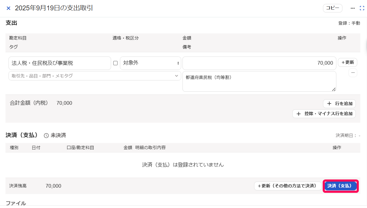
Task: Click the 未決済 status clock icon
Action: [x=46, y=135]
